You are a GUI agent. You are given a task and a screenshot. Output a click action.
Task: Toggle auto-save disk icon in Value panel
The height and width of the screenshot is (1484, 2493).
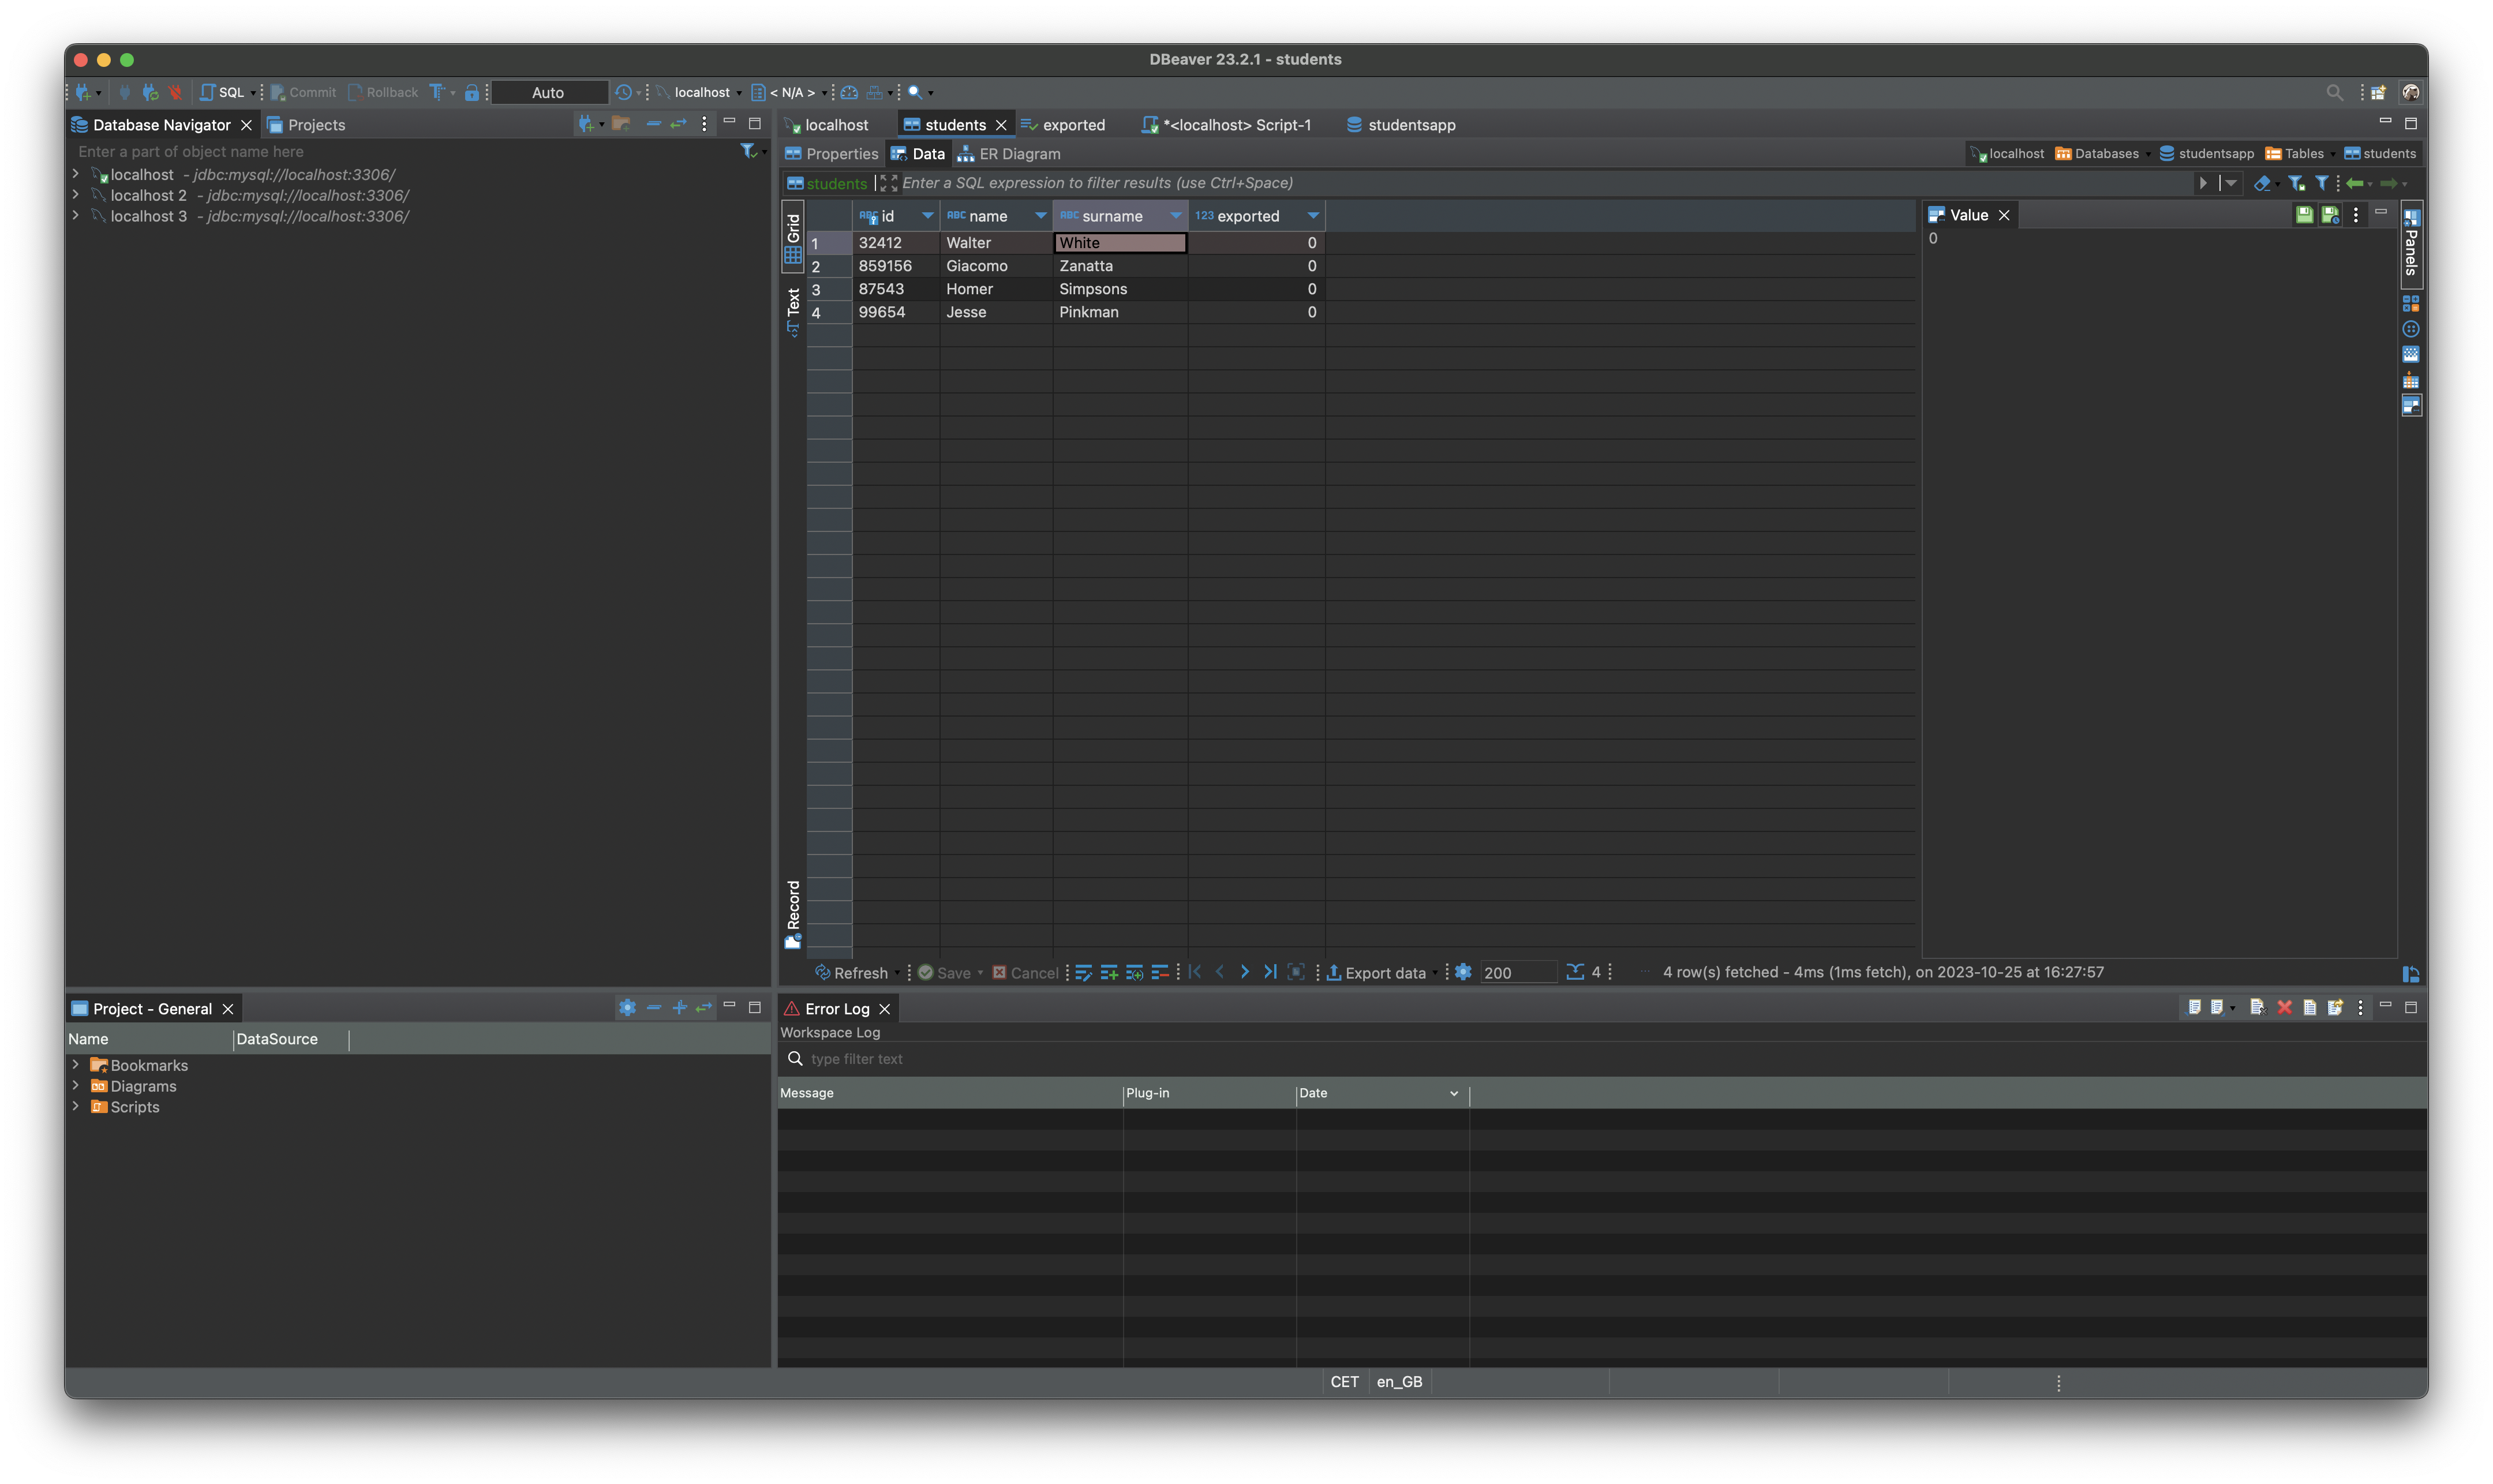(2330, 215)
